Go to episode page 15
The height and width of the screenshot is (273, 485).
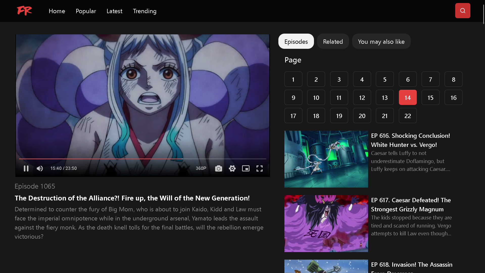[430, 98]
